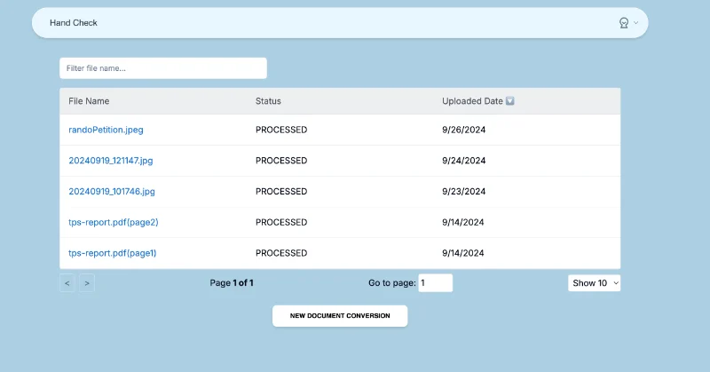The width and height of the screenshot is (710, 372).
Task: Go to previous page with left arrow
Action: point(67,283)
